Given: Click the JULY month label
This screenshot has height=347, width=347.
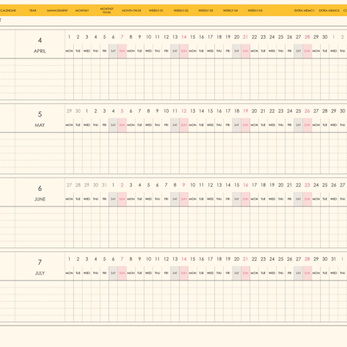Looking at the screenshot, I should point(40,273).
